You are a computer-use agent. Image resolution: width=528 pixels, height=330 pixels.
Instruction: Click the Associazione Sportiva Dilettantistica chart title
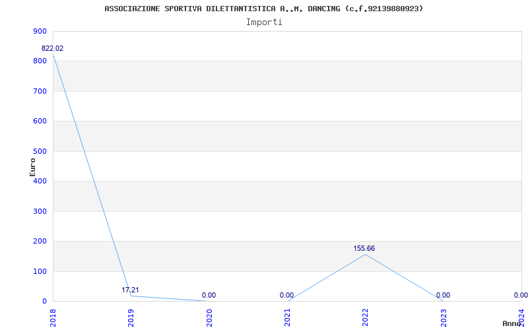click(263, 9)
